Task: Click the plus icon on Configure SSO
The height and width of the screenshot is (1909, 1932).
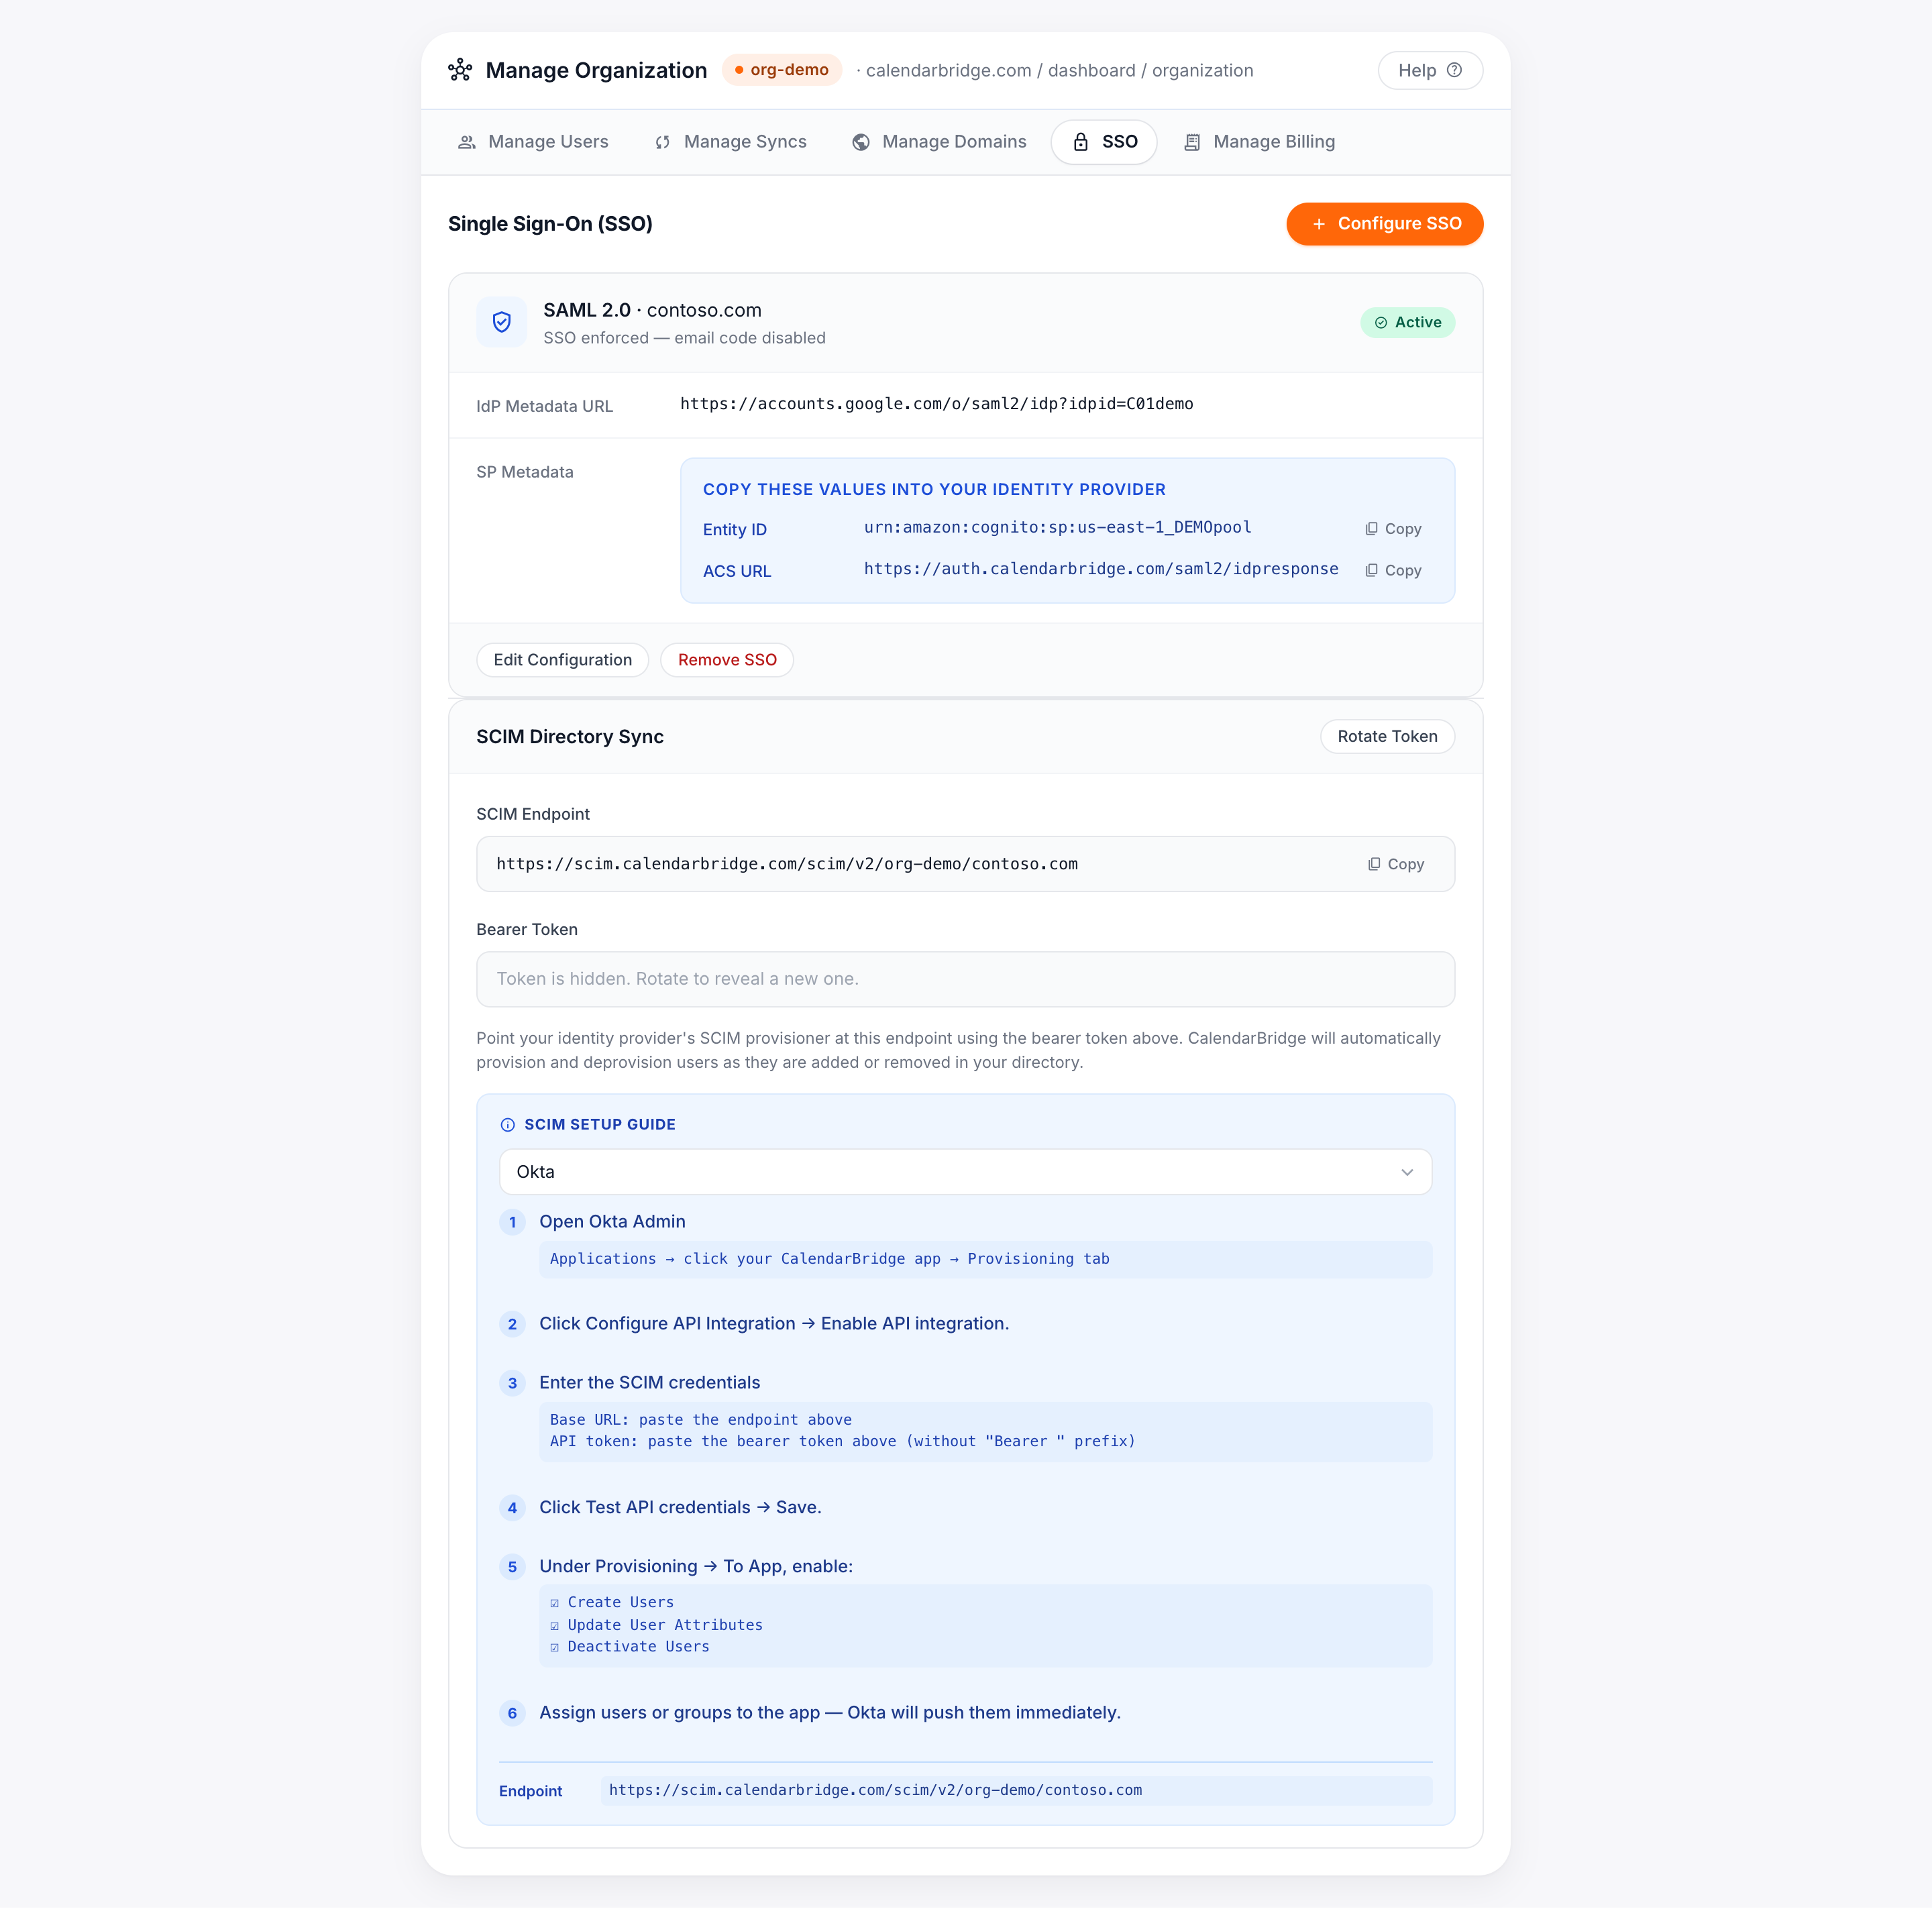Action: click(1318, 224)
